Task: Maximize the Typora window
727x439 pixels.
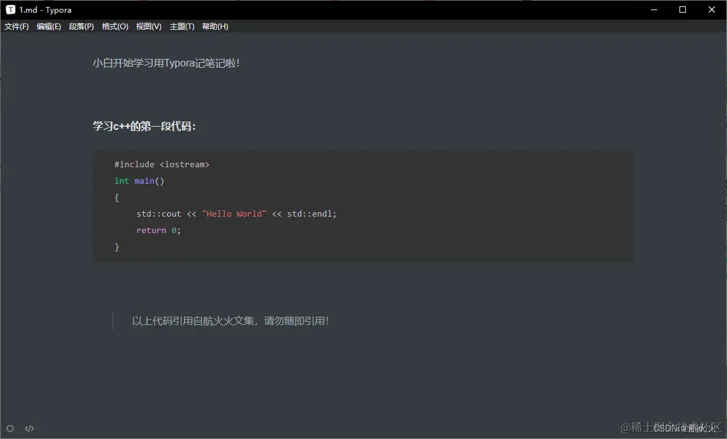Action: click(x=683, y=10)
